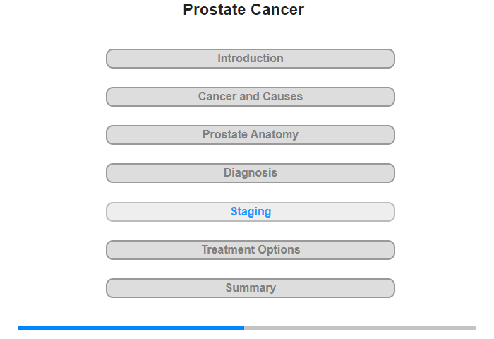Click the gray unfilled part of progress bar
This screenshot has height=339, width=494.
(360, 328)
